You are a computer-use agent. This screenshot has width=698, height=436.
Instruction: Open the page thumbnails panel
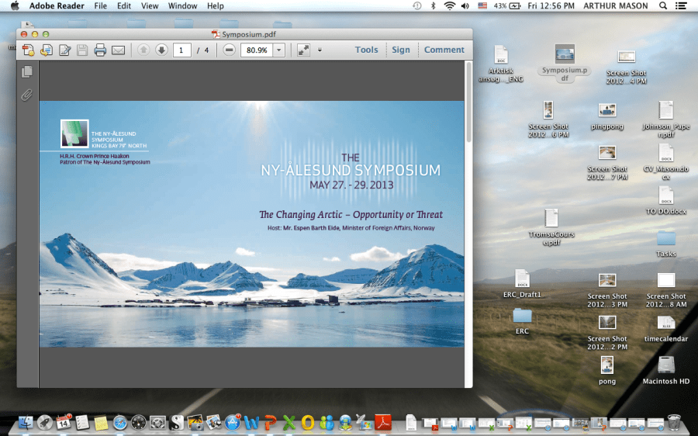[27, 72]
